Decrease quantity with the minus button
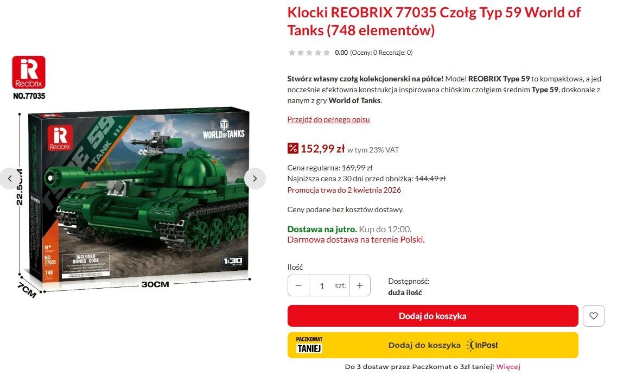The width and height of the screenshot is (636, 375). click(298, 285)
